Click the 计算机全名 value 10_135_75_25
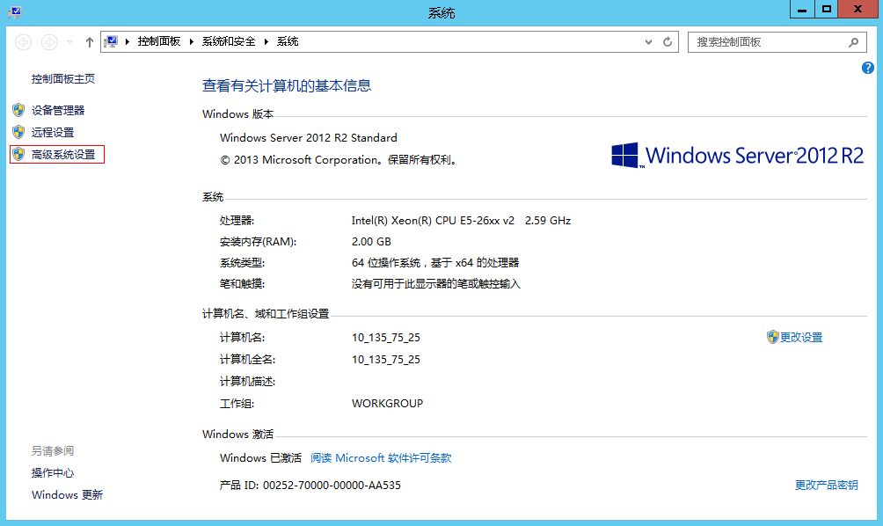 [386, 360]
